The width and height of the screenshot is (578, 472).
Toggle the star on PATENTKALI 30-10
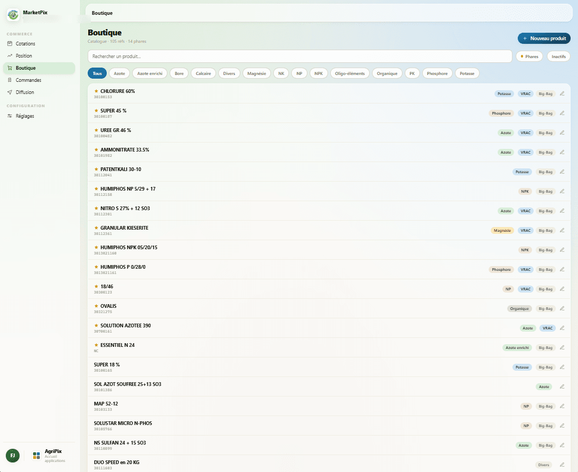tap(96, 169)
